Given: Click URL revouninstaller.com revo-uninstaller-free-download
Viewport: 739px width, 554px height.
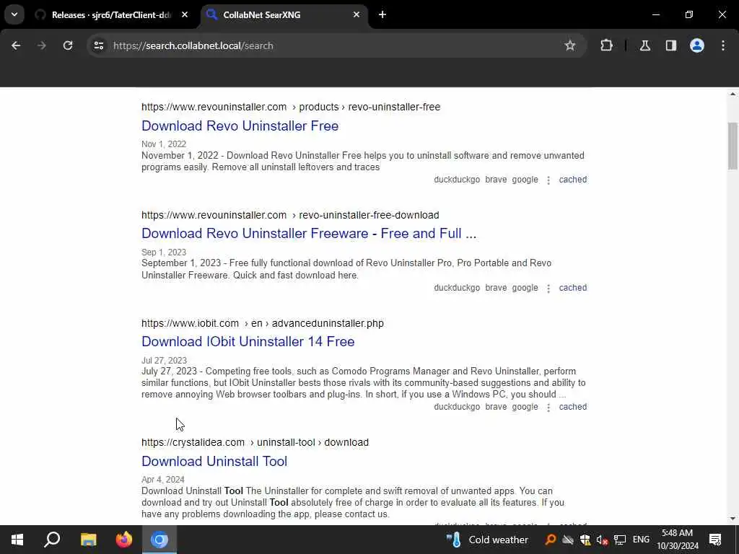Looking at the screenshot, I should click(x=290, y=215).
